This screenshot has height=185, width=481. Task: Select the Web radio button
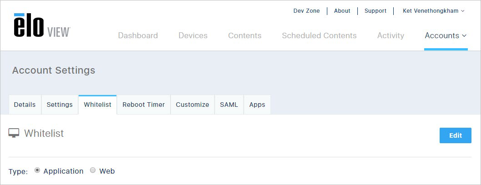tap(93, 170)
